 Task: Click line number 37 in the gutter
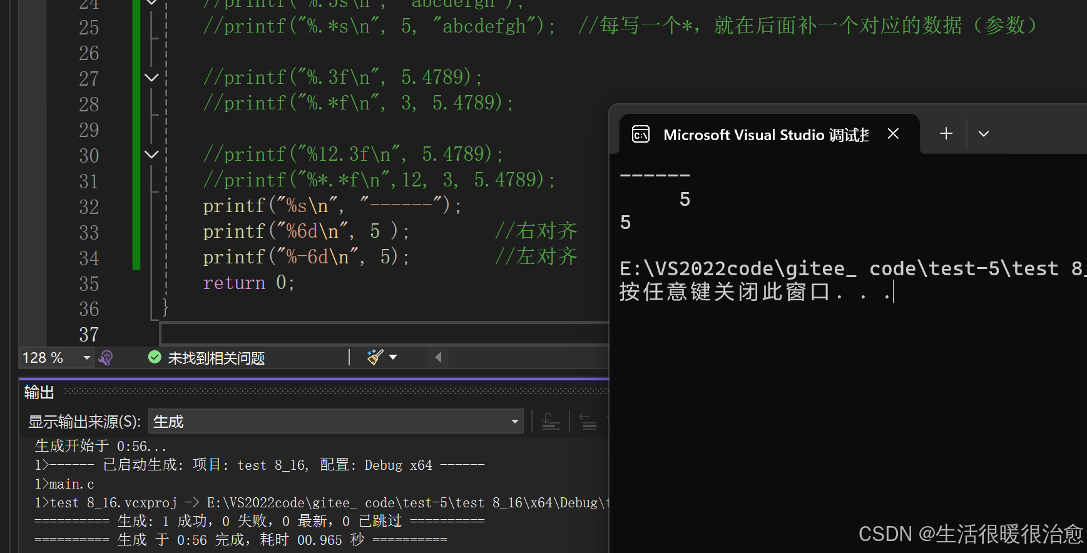[89, 335]
